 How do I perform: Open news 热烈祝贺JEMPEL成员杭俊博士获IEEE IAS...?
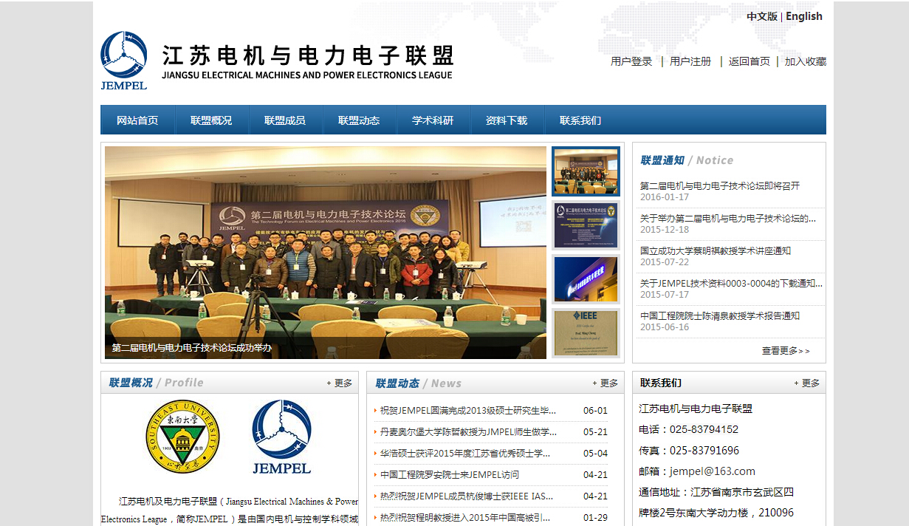point(467,496)
